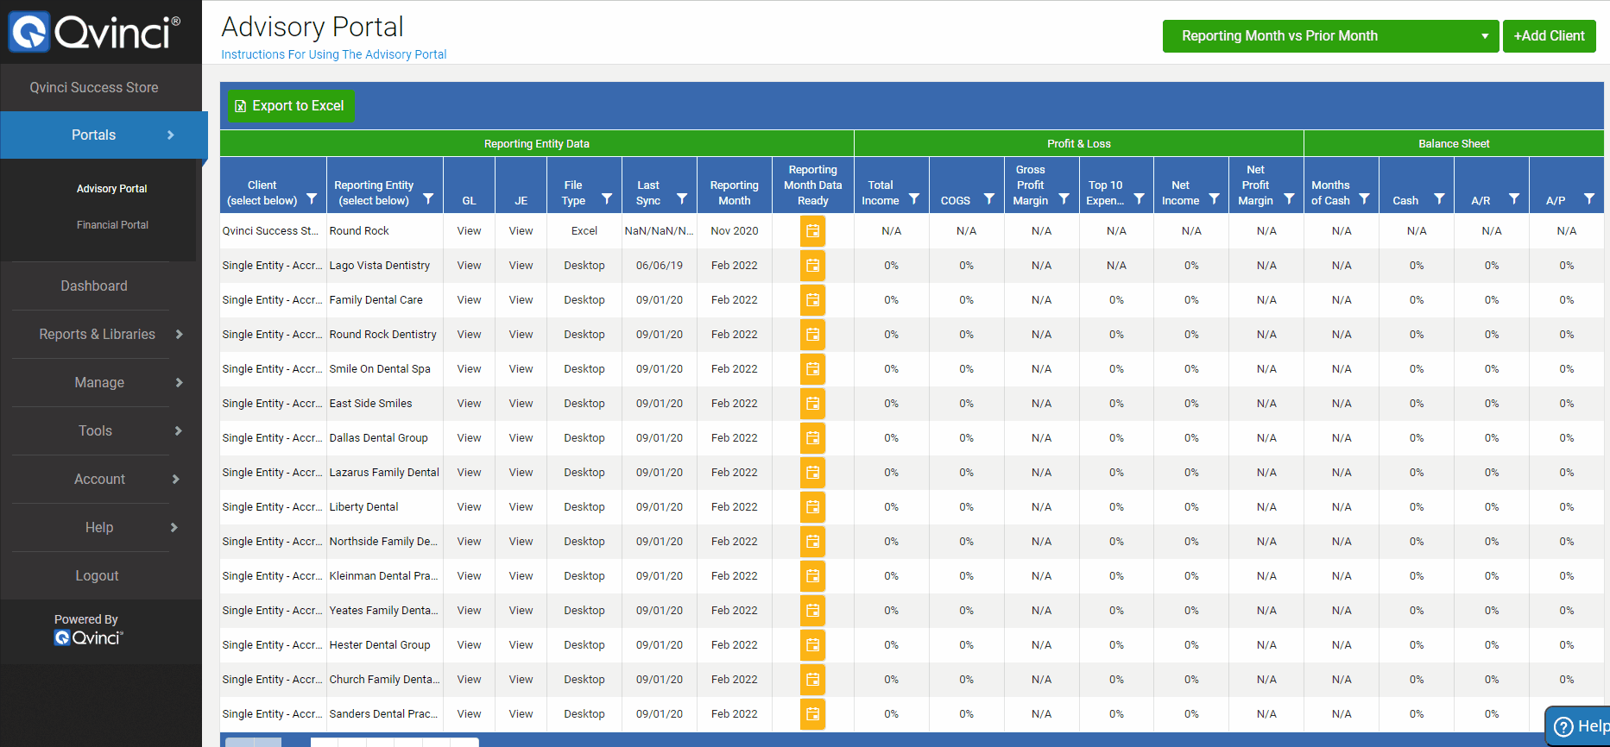Screen dimensions: 1610x747
Task: Select the Yeates Family Dental entity cell
Action: 384,611
